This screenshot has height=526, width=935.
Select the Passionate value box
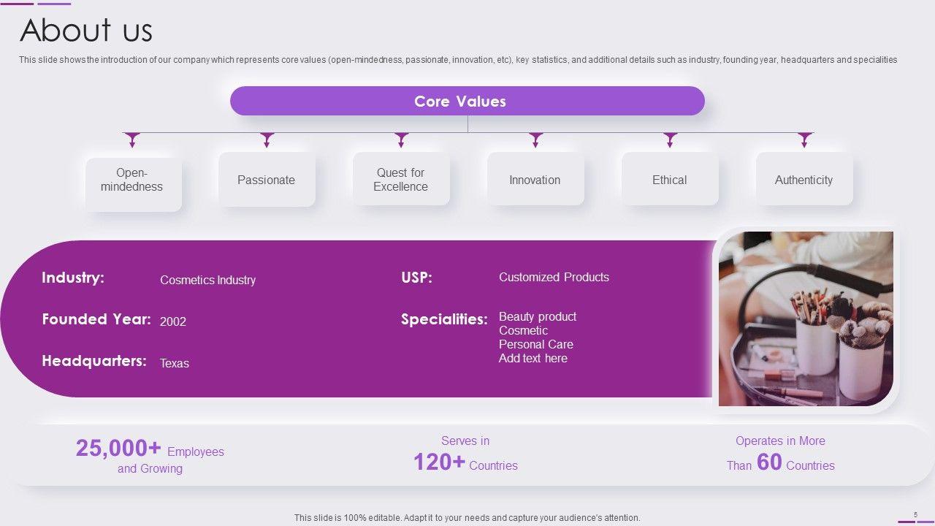click(x=267, y=180)
